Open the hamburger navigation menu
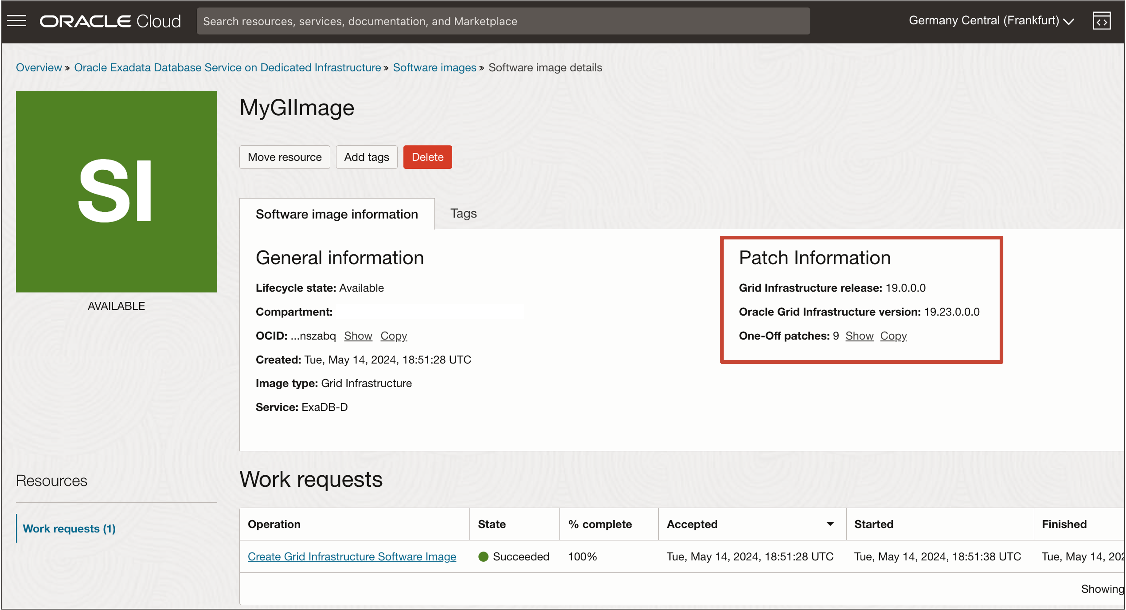Image resolution: width=1126 pixels, height=610 pixels. [17, 21]
